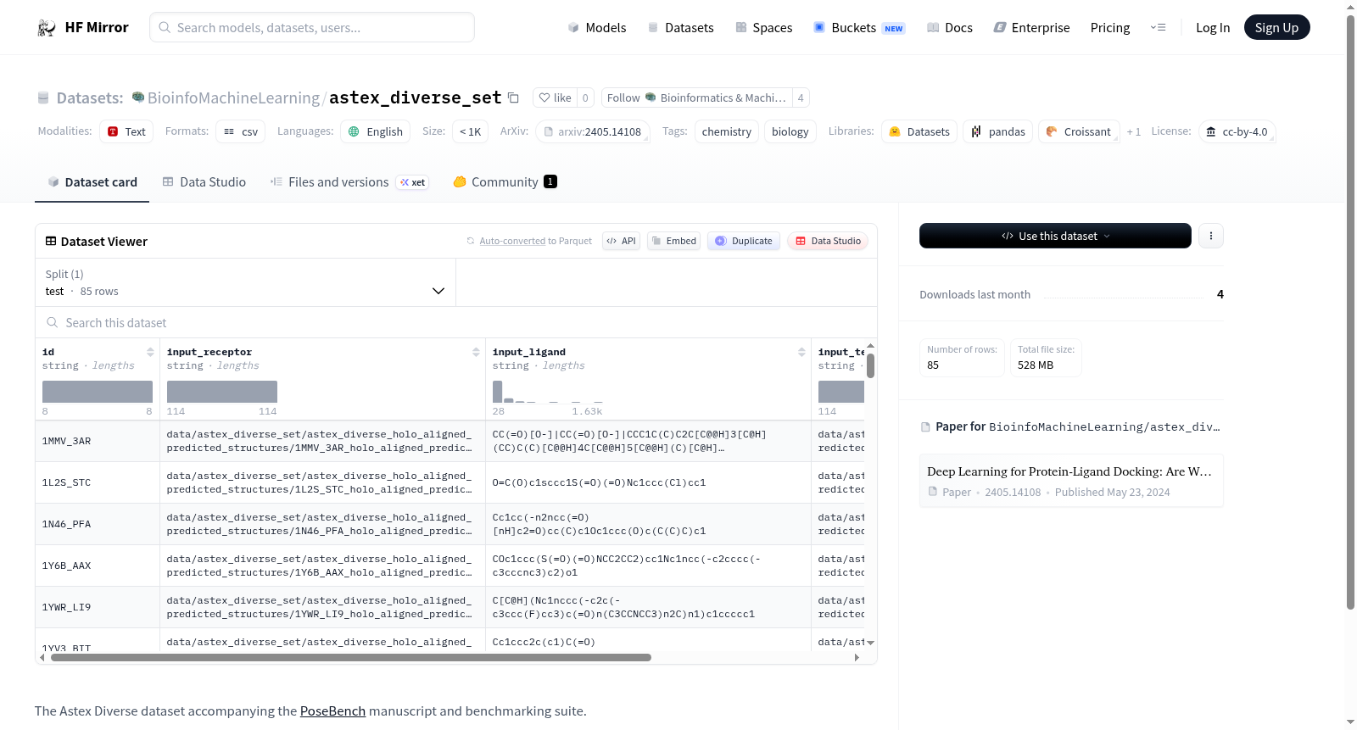Click the Dataset Viewer table icon
1357x730 pixels.
(x=51, y=241)
